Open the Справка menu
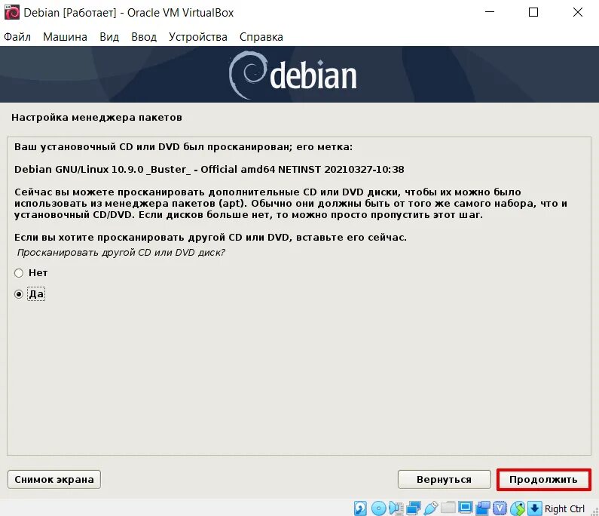 261,37
